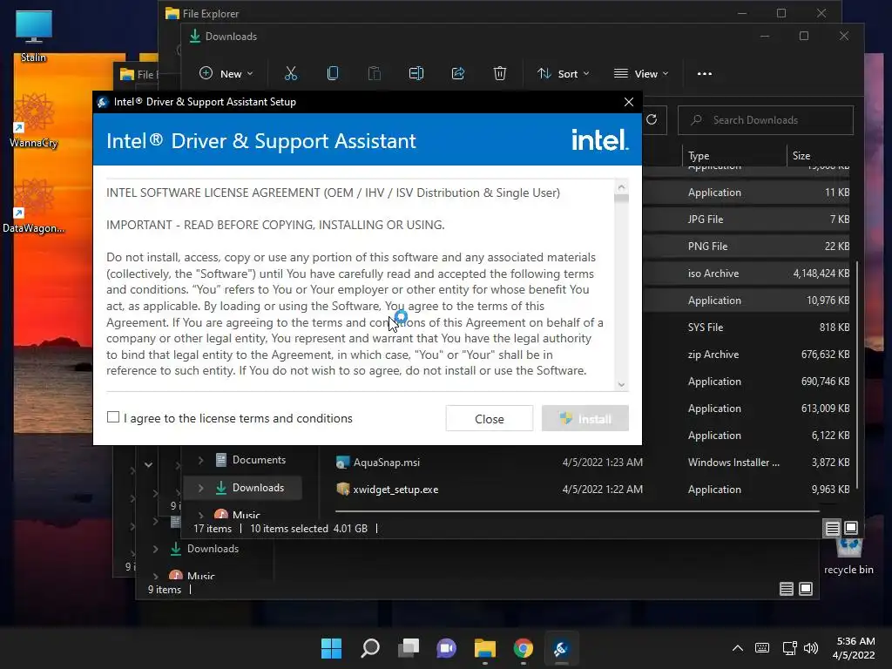The height and width of the screenshot is (669, 892).
Task: Switch to large icons view in Downloads window
Action: click(x=851, y=528)
